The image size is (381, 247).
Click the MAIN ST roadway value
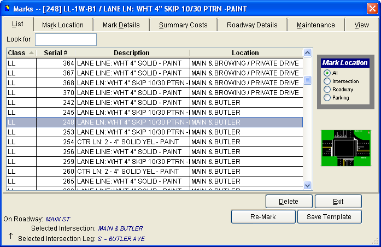[x=58, y=219]
